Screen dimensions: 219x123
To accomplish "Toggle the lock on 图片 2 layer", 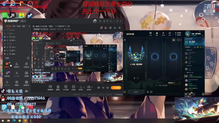I will click(x=7, y=40).
